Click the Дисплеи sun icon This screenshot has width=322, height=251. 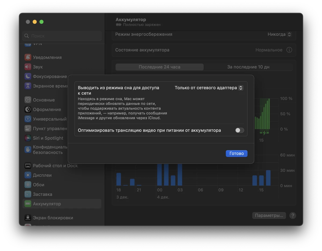tap(28, 175)
